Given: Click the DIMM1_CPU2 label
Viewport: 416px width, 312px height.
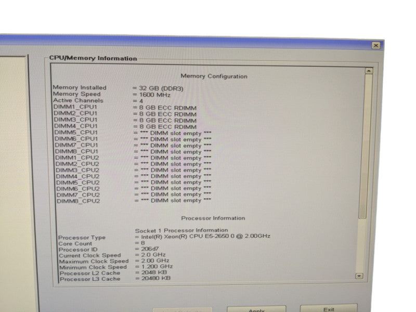Looking at the screenshot, I should tap(77, 158).
